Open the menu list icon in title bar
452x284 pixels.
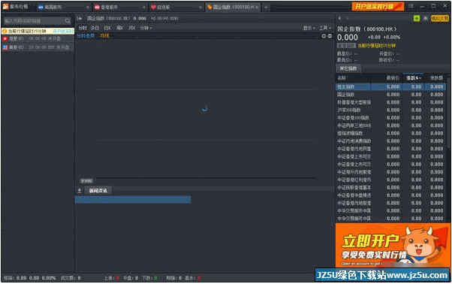(411, 6)
